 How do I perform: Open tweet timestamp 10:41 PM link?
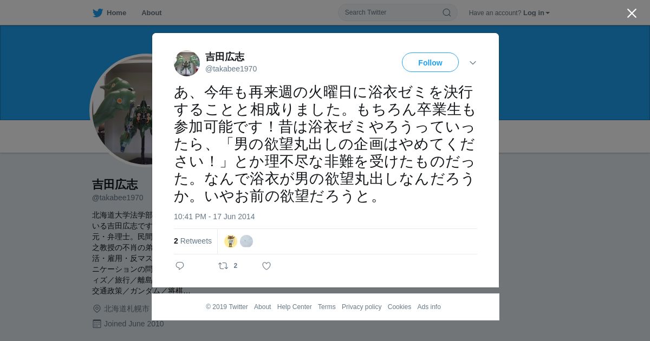point(214,217)
